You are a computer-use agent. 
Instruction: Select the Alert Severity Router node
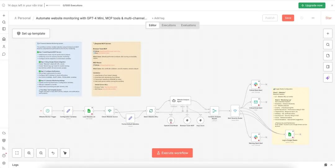click(235, 111)
